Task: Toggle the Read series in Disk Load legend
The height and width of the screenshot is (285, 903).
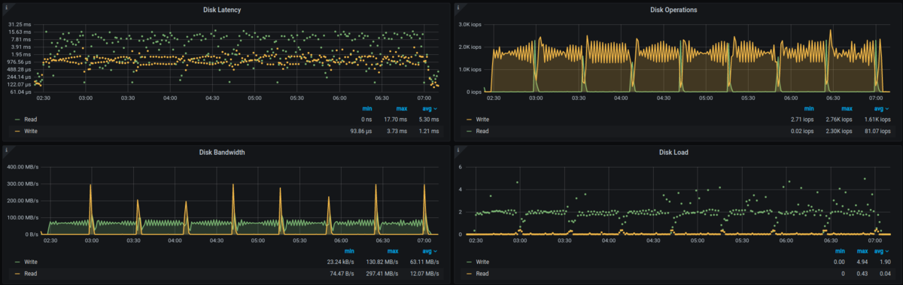Action: point(482,274)
